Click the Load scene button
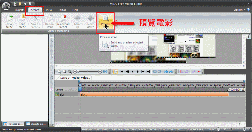252x132 pixels. click(x=22, y=21)
